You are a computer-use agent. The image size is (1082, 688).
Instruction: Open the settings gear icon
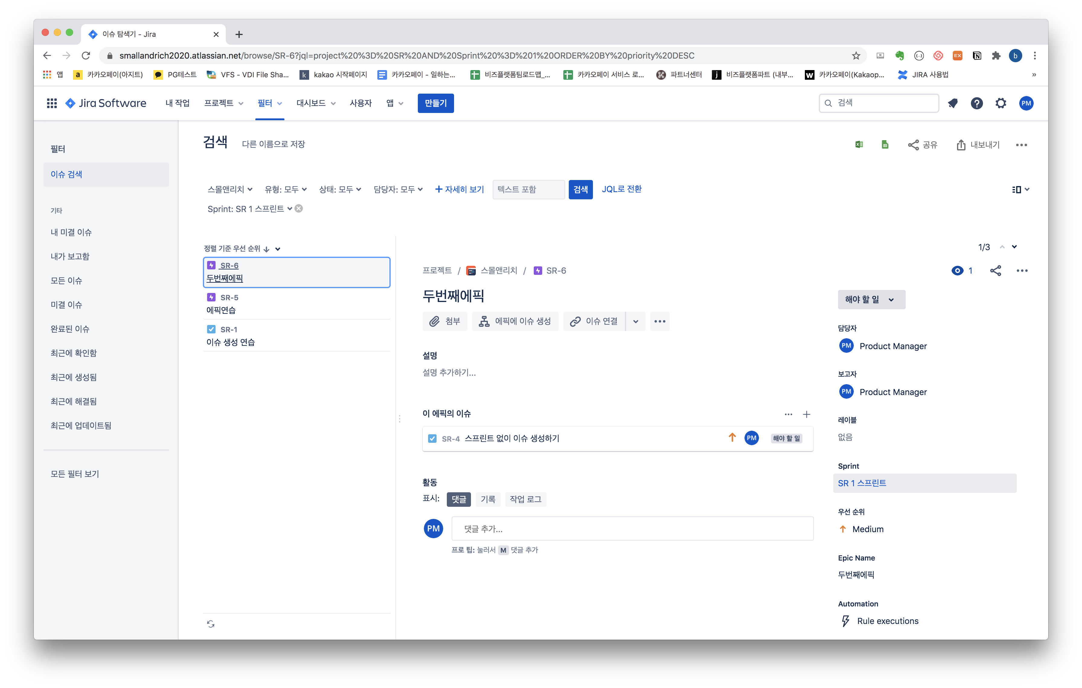[x=1001, y=103]
